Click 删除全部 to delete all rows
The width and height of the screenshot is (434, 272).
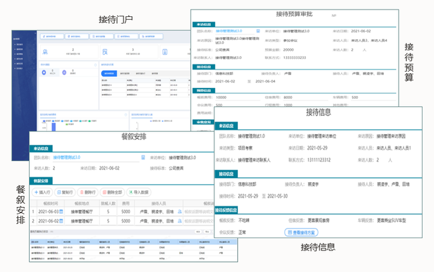[116, 192]
